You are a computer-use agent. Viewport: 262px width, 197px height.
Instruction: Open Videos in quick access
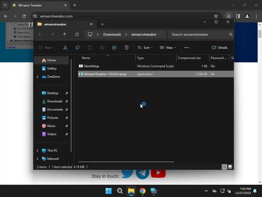click(51, 134)
